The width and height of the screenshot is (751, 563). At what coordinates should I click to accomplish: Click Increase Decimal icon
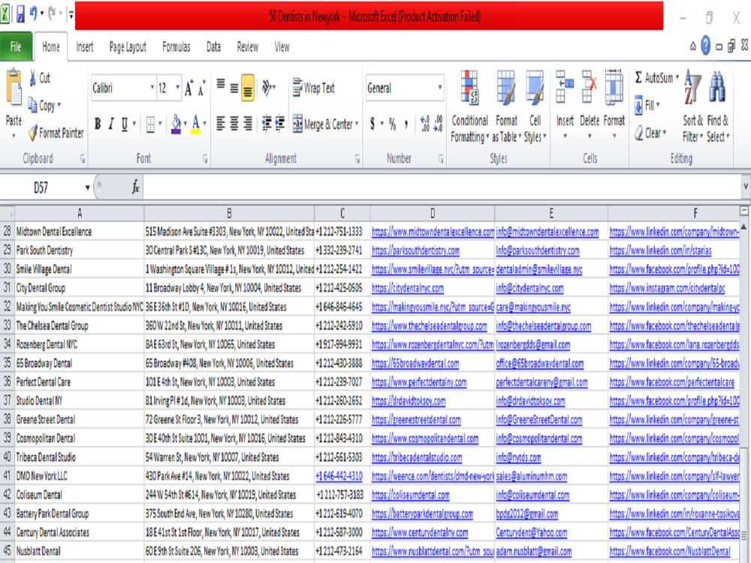click(x=425, y=124)
